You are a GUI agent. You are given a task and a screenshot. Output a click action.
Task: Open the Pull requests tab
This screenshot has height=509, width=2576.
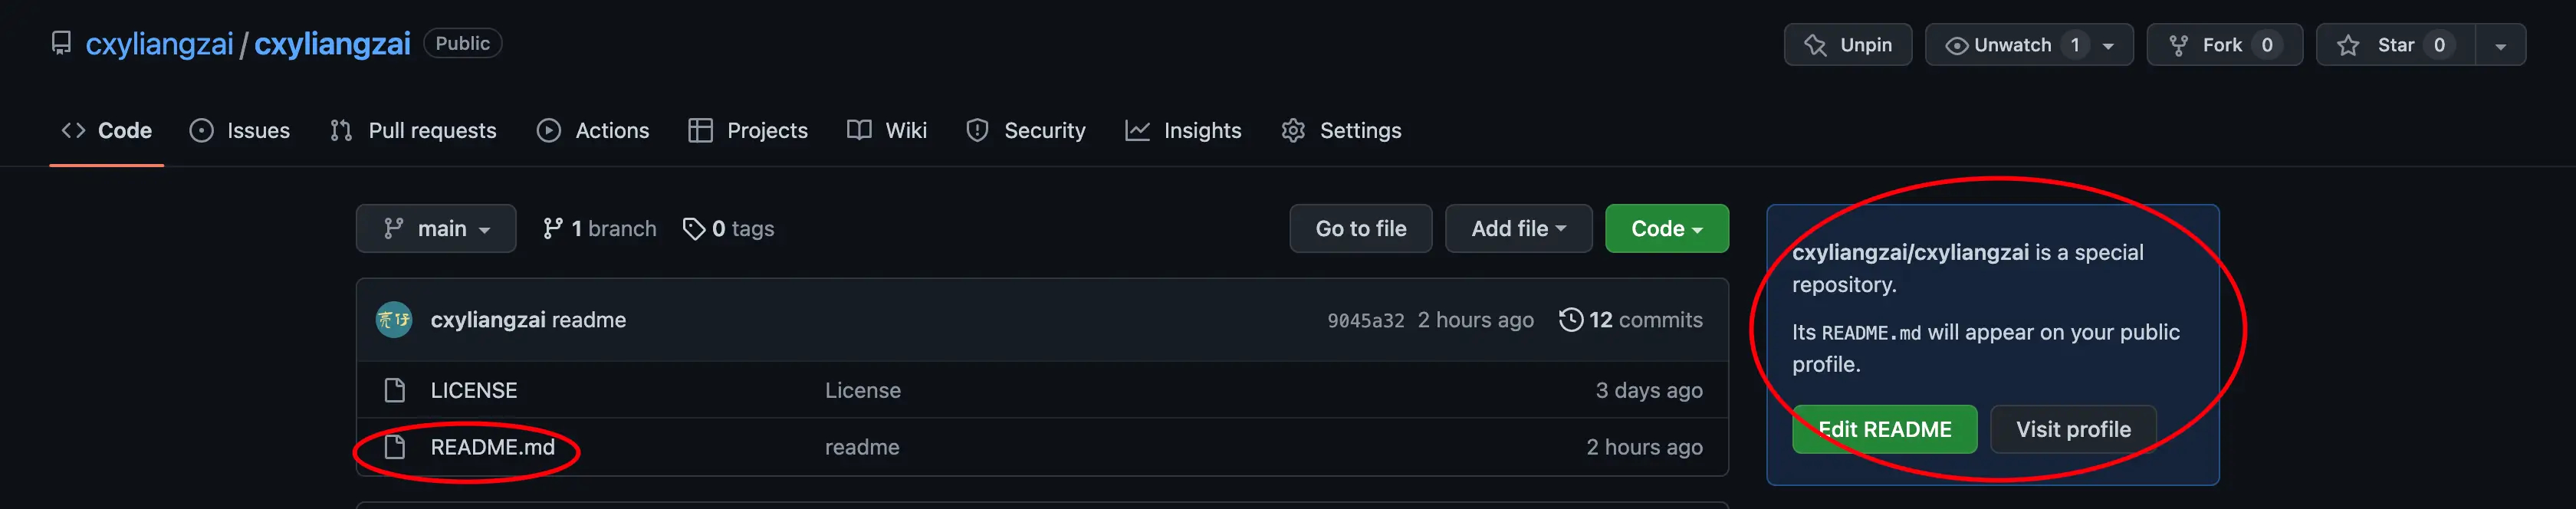tap(413, 131)
